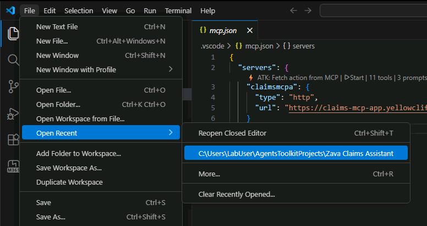Click the claims-mcp-app URL in editor
The height and width of the screenshot is (226, 427).
[x=358, y=108]
